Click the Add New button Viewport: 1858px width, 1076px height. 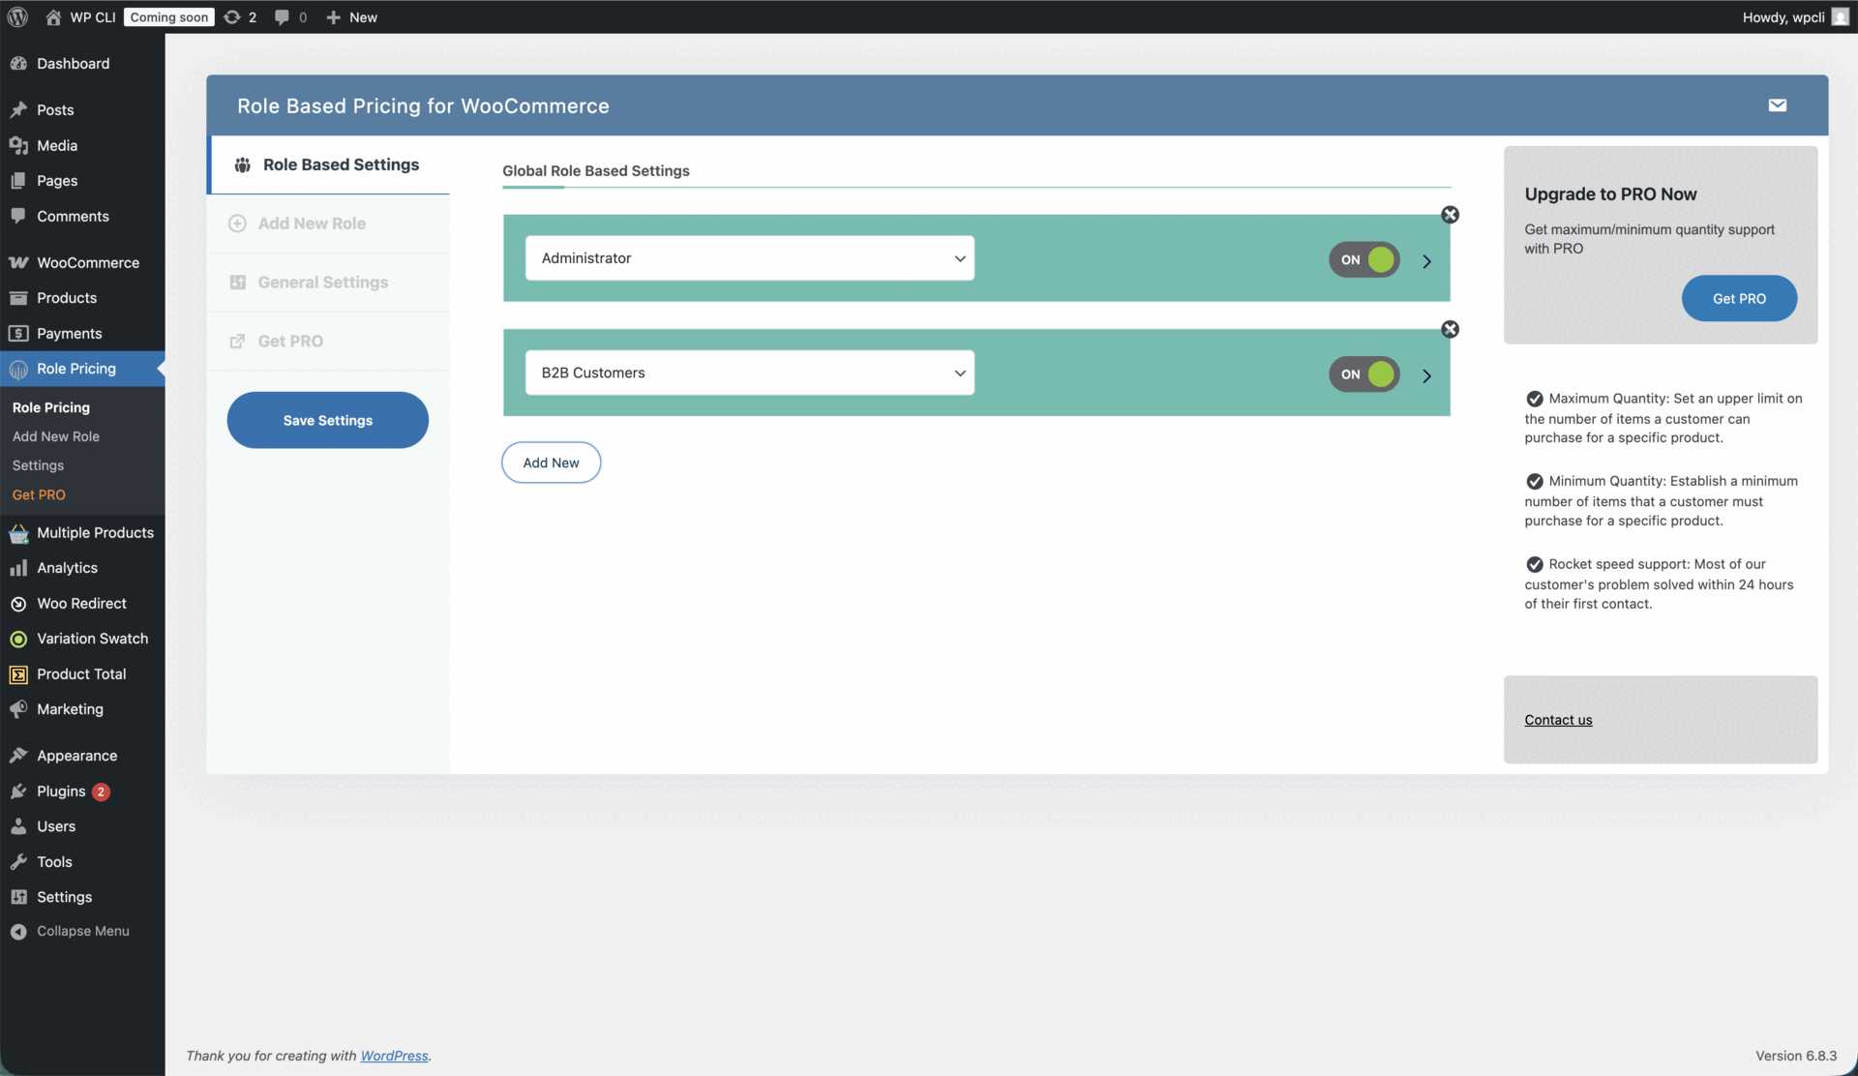[551, 463]
